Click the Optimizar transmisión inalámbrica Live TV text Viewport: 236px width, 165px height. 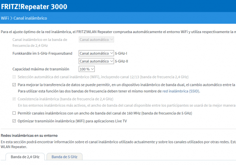72,121
